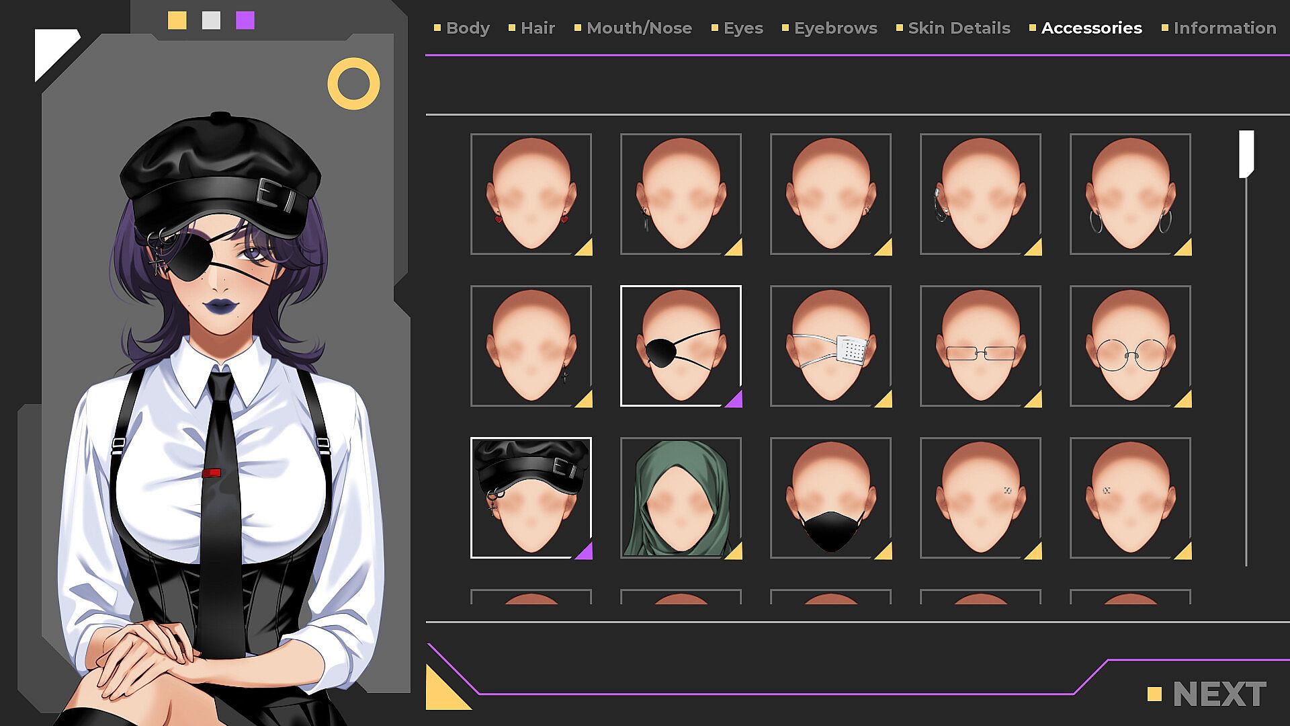
Task: Select the rectangular glasses accessory
Action: [x=980, y=346]
